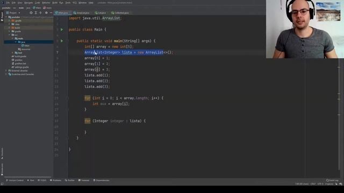
Task: Collapse all in Project panel toolbar
Action: [x=40, y=13]
